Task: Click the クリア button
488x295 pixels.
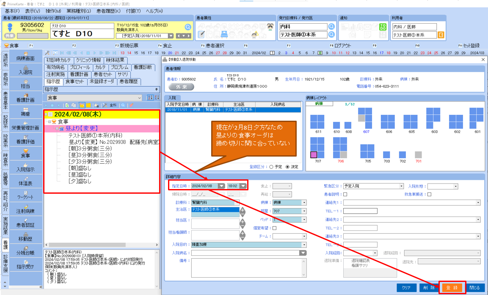Action: click(x=406, y=287)
